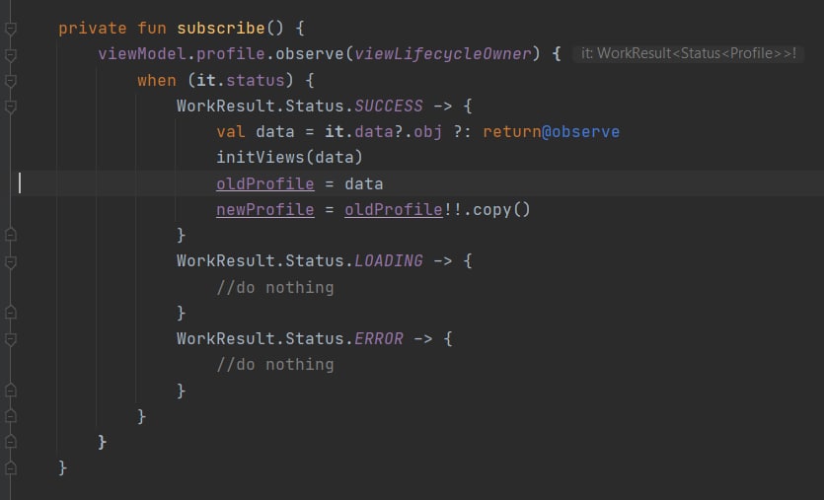Collapse the subscribe function fold marker
This screenshot has width=824, height=500.
[11, 29]
